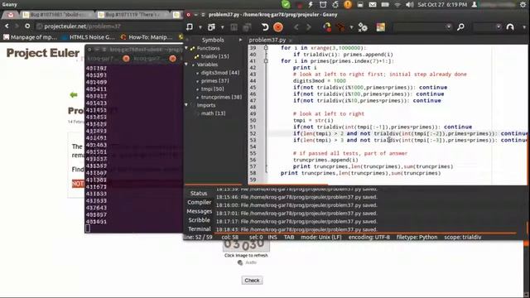Click the sidebar tabs next arrow beside Symbols
530x298 pixels.
pyautogui.click(x=240, y=40)
